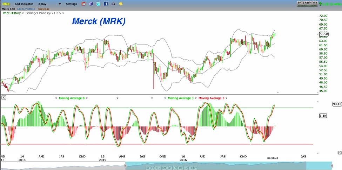342x170 pixels.
Task: Open the alarm clock alert icon
Action: tap(83, 4)
